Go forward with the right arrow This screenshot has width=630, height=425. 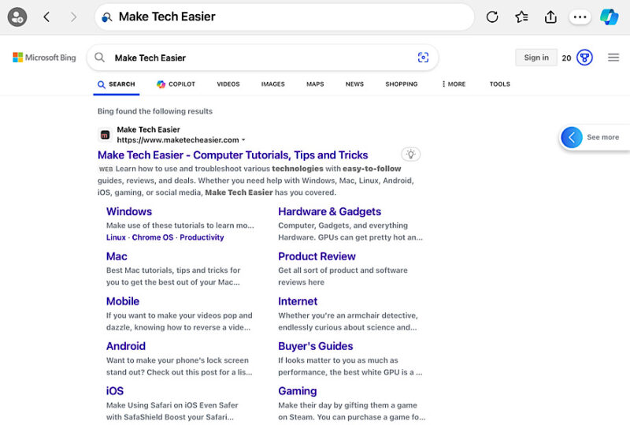(73, 17)
